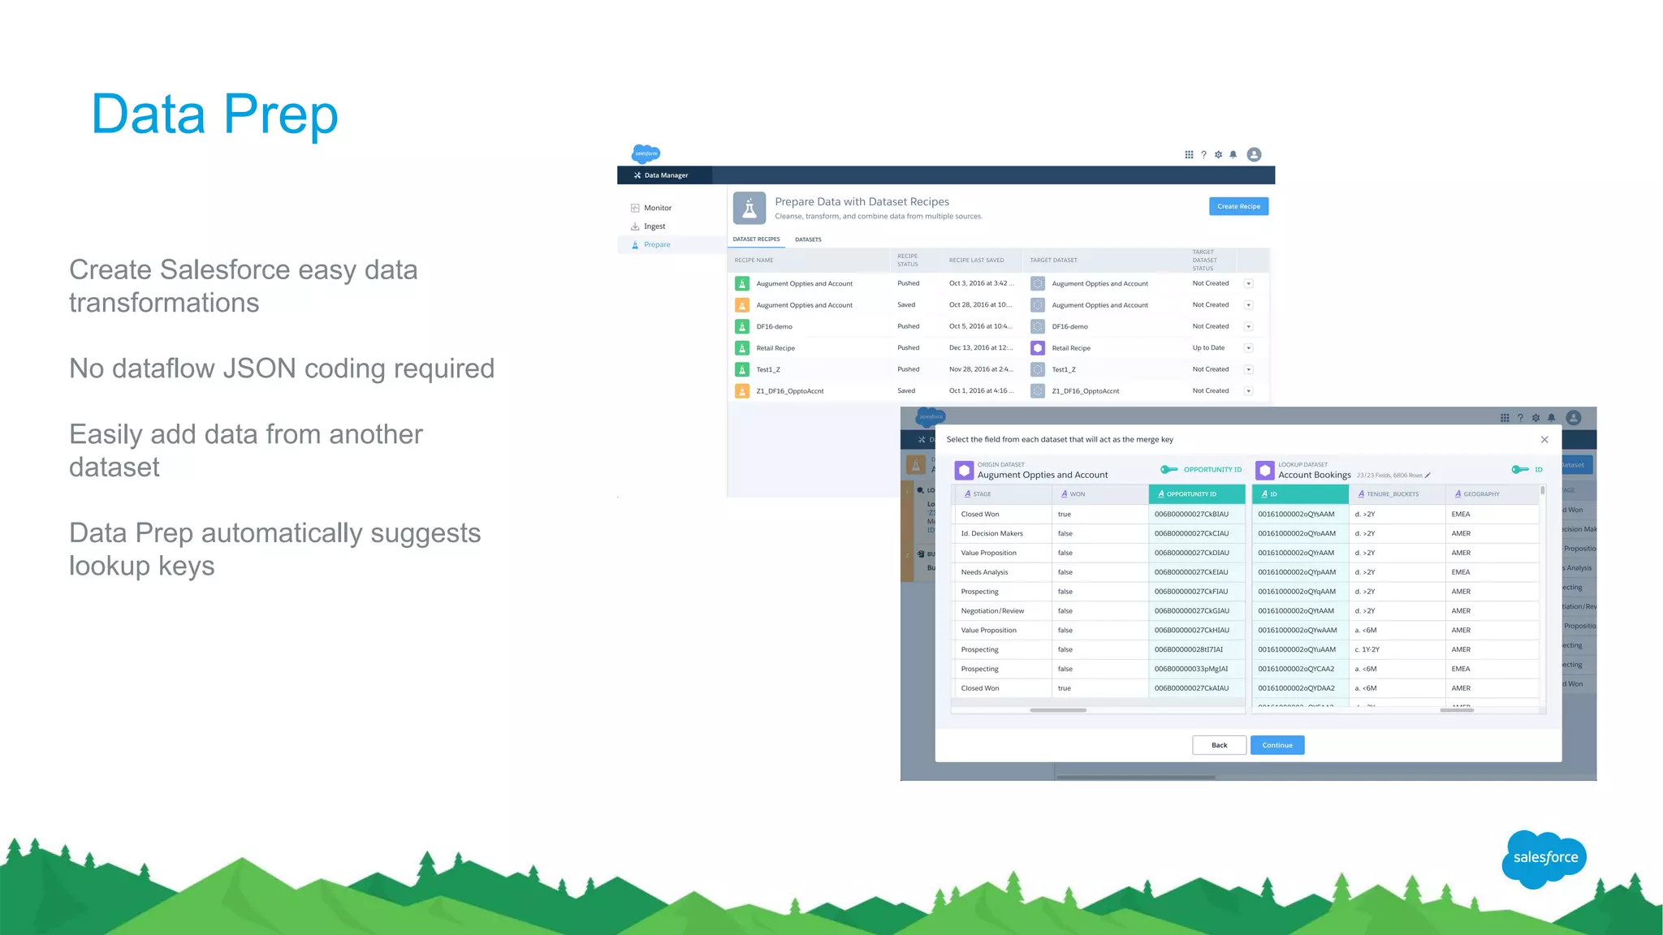Open row menu for Oct 3 Augument recipe
The image size is (1663, 935).
pos(1249,283)
